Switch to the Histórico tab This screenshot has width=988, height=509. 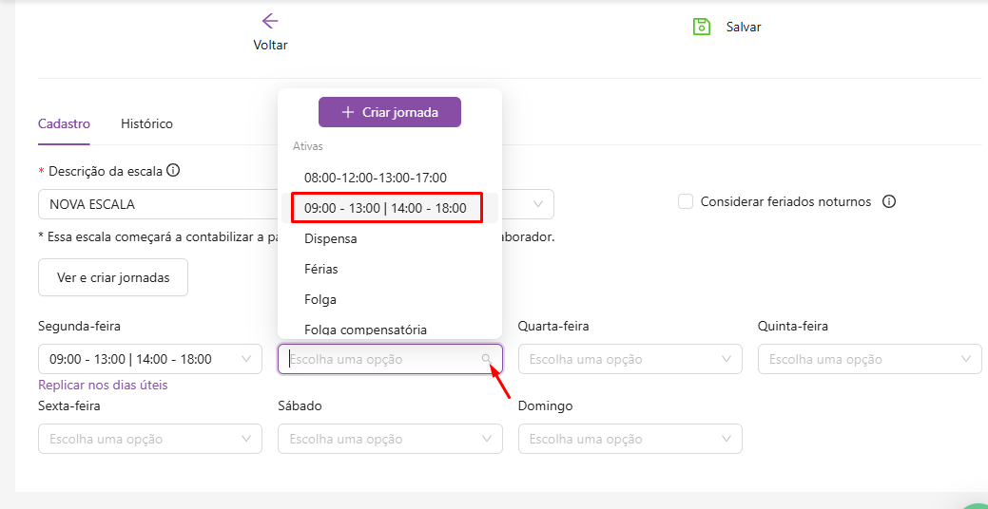tap(146, 123)
